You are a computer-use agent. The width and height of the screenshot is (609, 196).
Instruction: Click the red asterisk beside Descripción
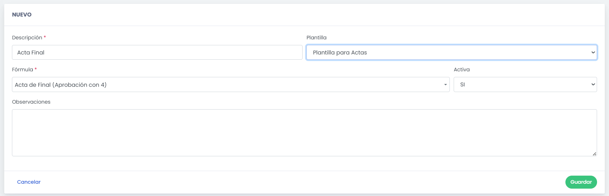click(x=45, y=37)
